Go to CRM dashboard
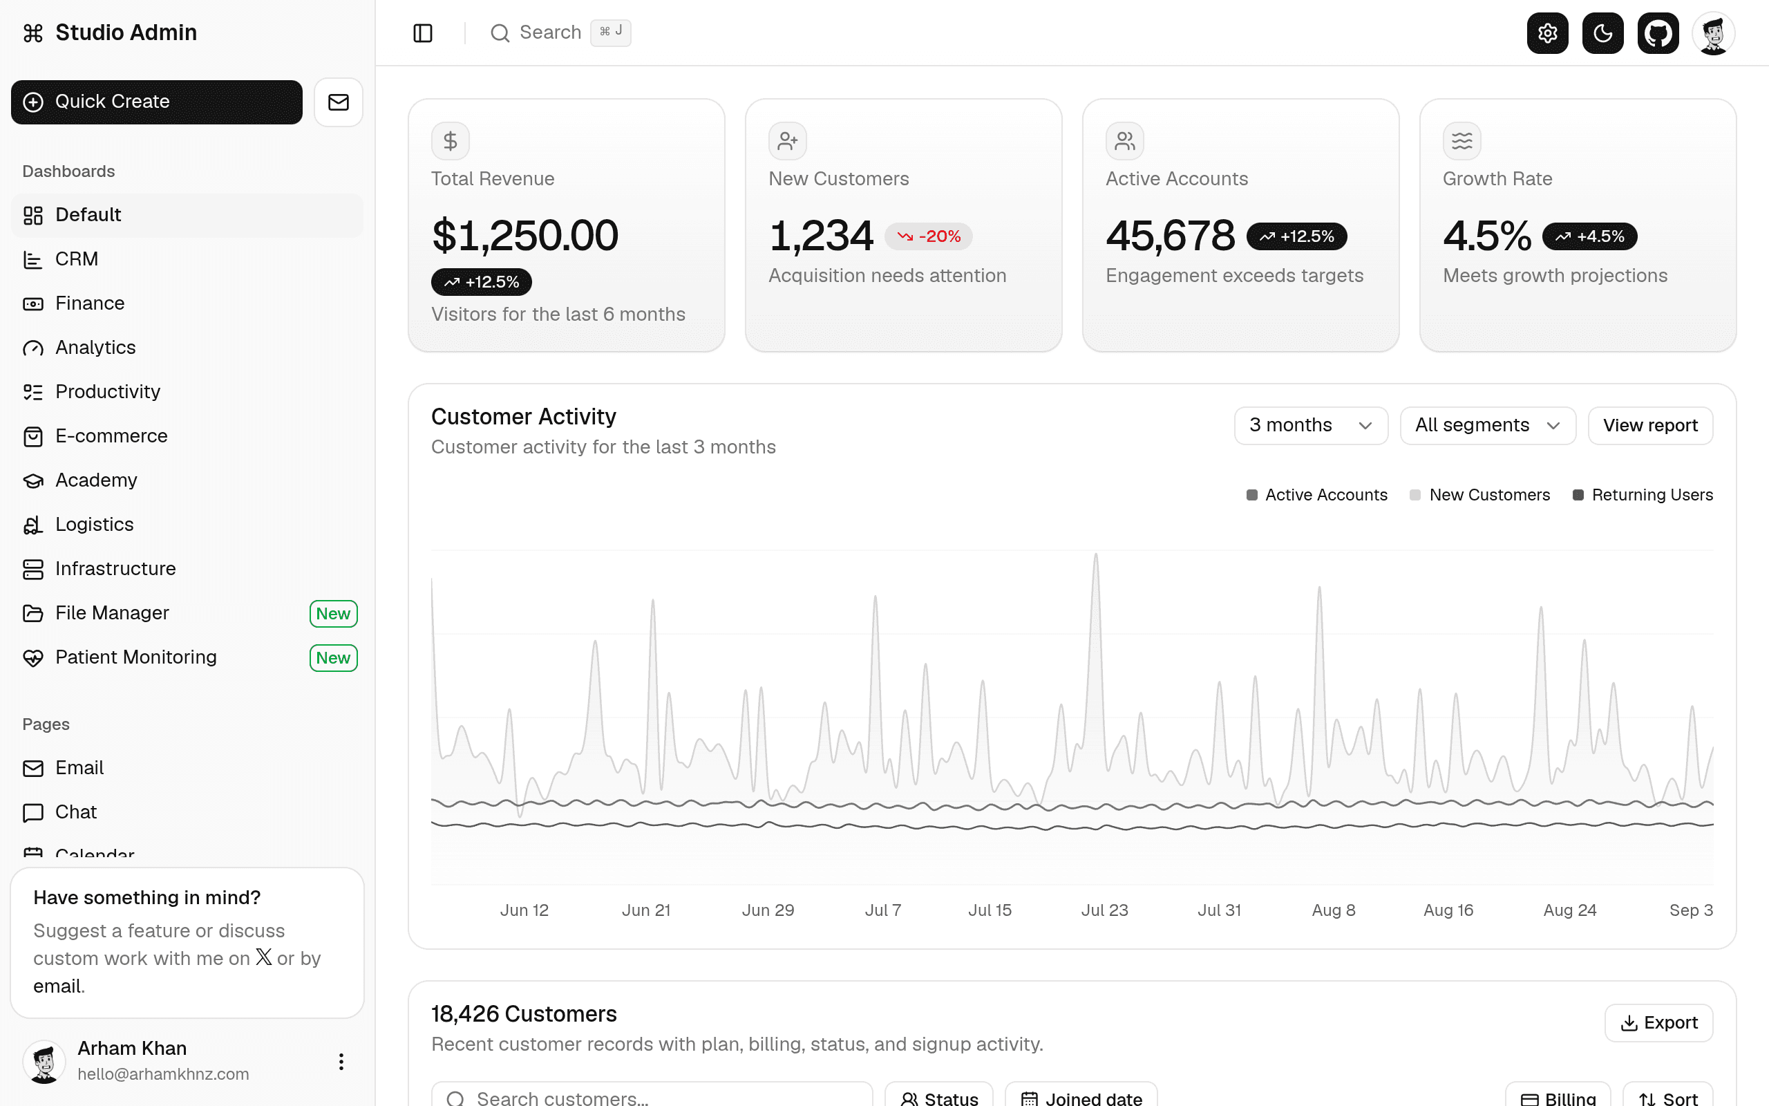 click(x=187, y=259)
